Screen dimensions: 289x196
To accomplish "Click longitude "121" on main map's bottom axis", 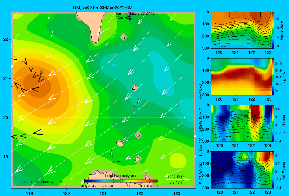I will coord(103,193).
